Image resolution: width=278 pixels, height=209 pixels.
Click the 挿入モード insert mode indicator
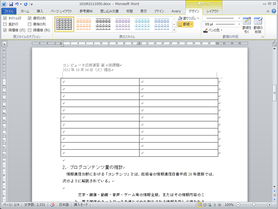point(81,205)
